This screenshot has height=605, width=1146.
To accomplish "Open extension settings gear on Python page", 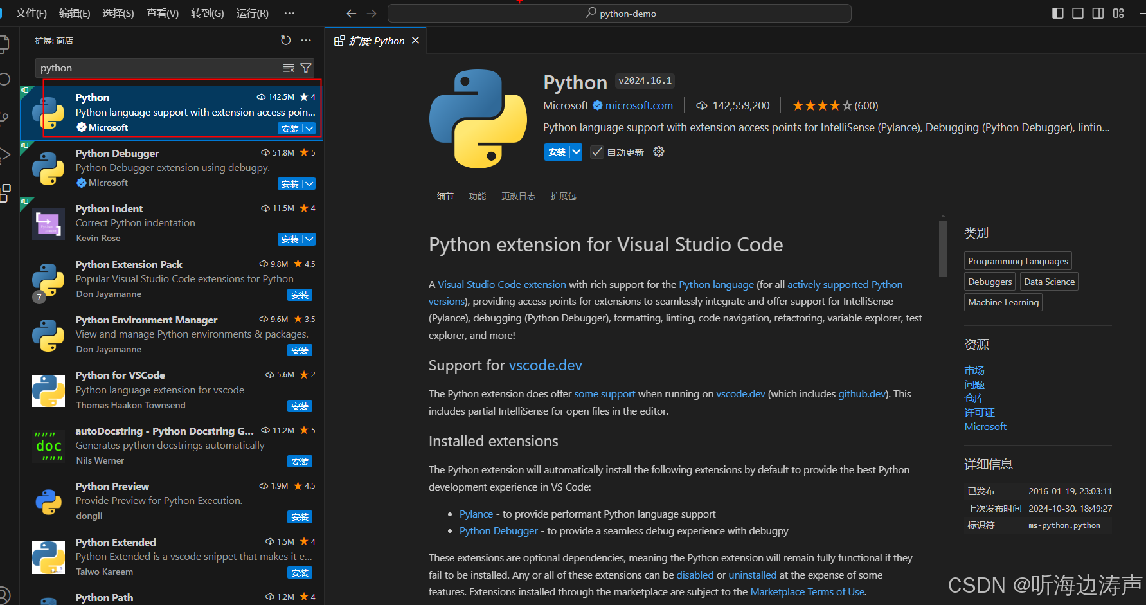I will [x=659, y=152].
